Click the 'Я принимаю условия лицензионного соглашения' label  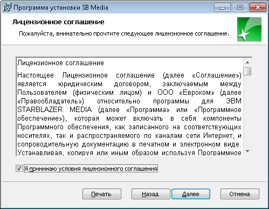[91, 169]
